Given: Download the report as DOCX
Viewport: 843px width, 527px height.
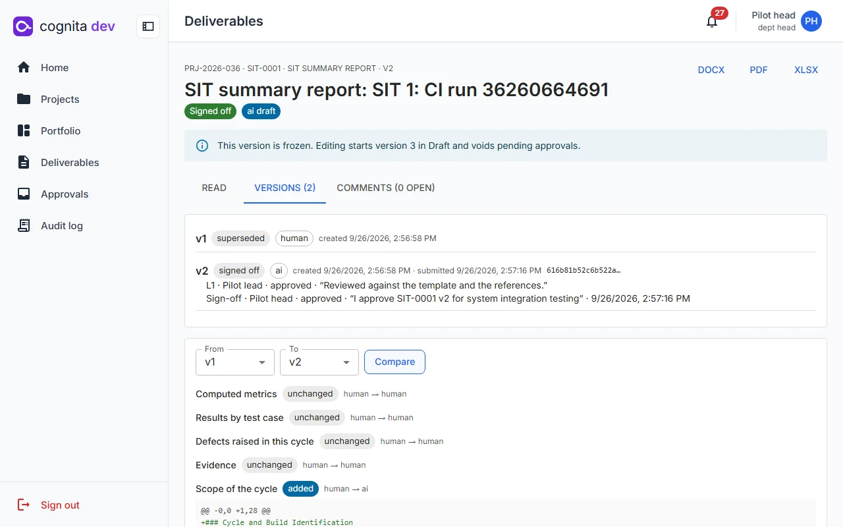Looking at the screenshot, I should pyautogui.click(x=711, y=70).
